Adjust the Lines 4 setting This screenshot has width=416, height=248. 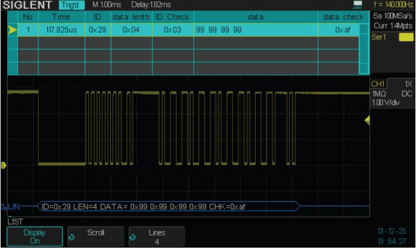(x=157, y=237)
